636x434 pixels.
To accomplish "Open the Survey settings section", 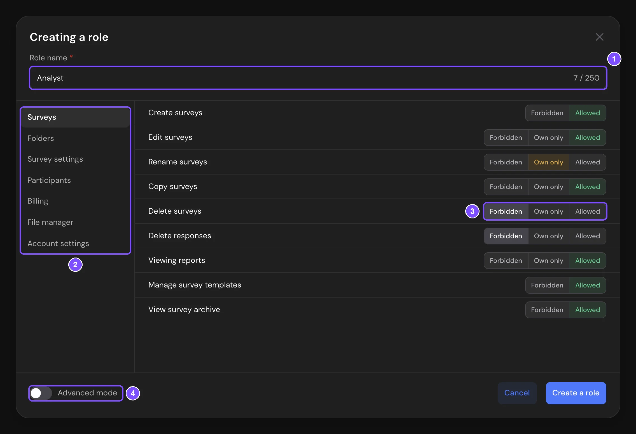I will click(75, 159).
